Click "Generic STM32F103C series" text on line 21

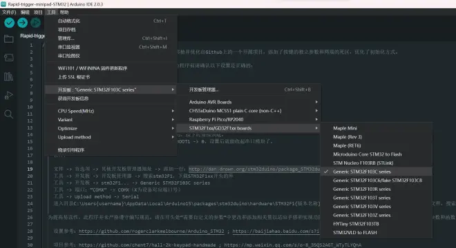[175, 183]
